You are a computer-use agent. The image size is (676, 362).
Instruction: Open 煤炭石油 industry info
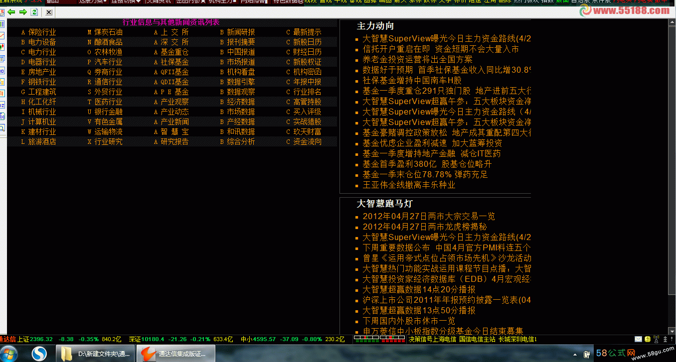[x=108, y=32]
